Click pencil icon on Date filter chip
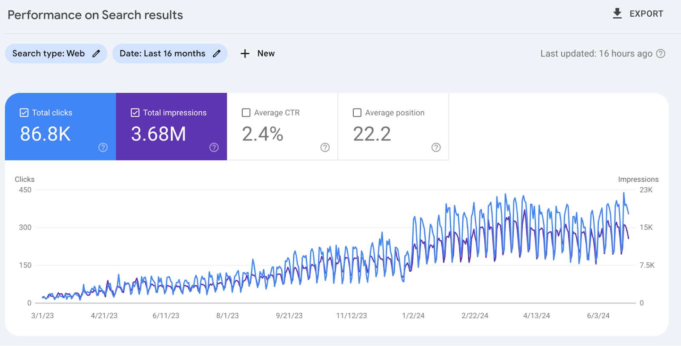Viewport: 681px width, 346px height. (217, 53)
